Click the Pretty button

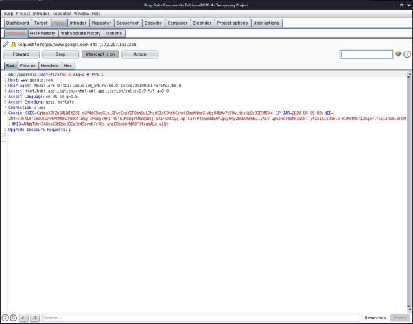click(x=400, y=318)
